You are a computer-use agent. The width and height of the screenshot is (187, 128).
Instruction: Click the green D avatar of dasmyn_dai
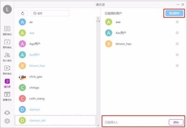tap(22, 121)
